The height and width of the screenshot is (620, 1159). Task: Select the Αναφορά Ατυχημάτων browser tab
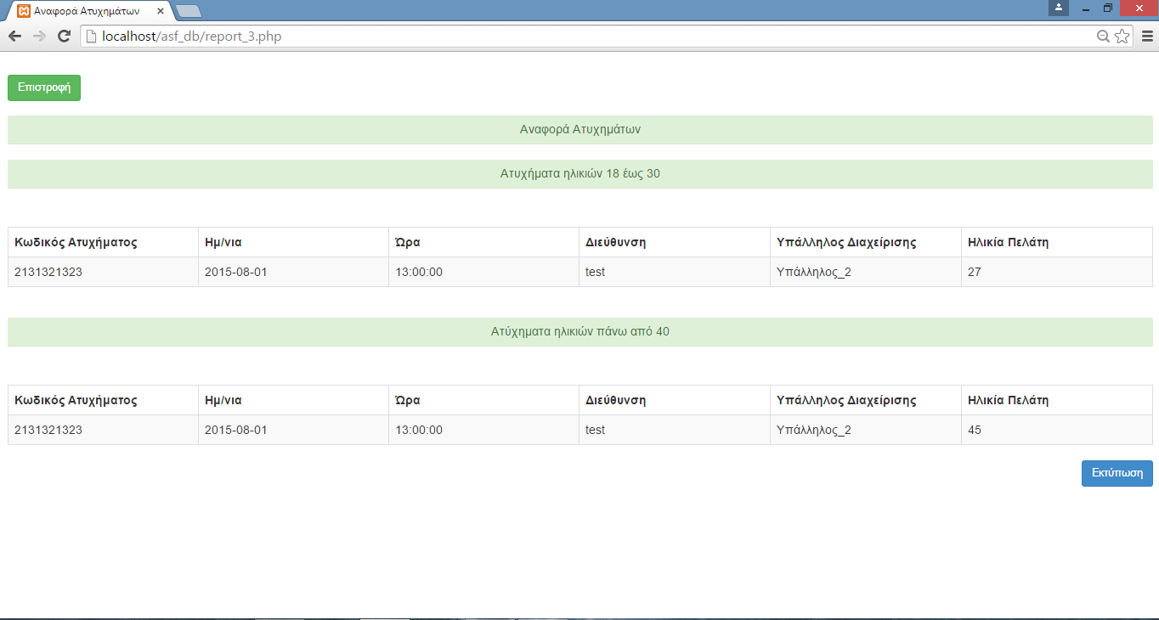pos(89,12)
